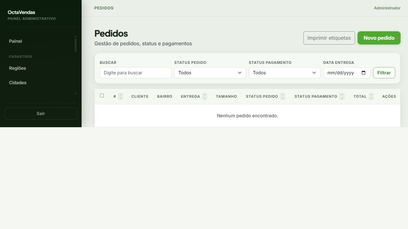Open the Status Pedido dropdown
408x229 pixels.
coord(210,73)
